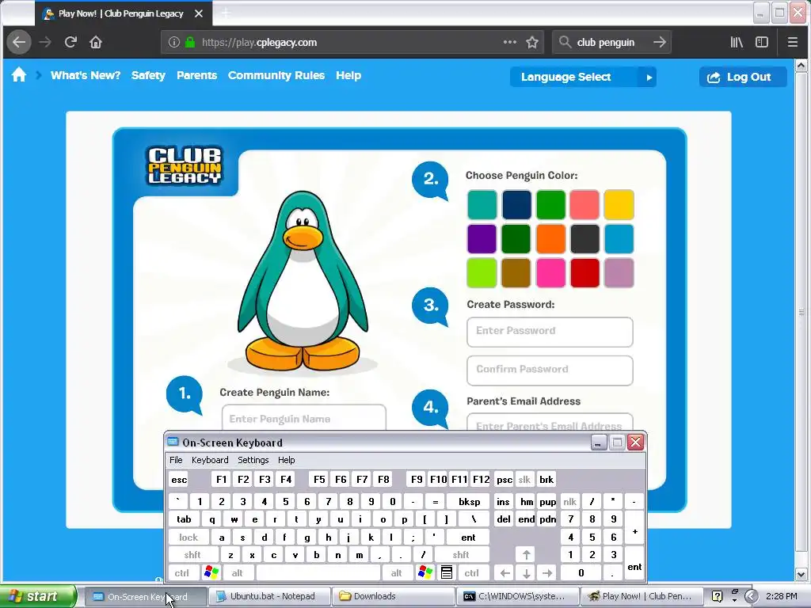This screenshot has height=608, width=811.
Task: Open the Language Select dropdown
Action: (583, 77)
